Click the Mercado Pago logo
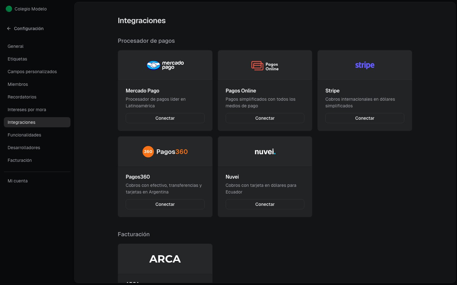 click(165, 65)
